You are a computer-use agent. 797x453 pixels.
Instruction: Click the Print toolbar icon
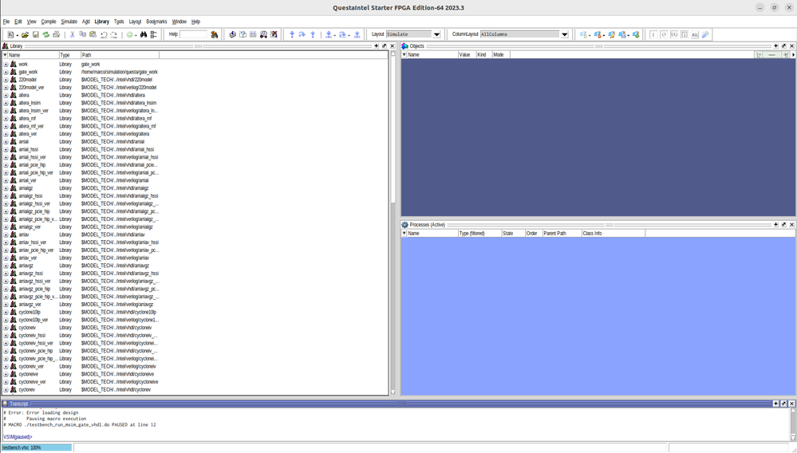pos(56,34)
